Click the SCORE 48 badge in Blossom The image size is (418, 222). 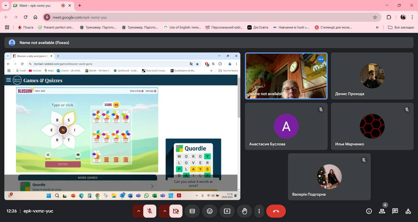[x=111, y=105]
